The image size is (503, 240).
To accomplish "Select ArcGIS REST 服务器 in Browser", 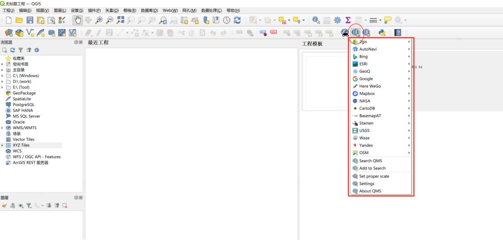I will coord(30,163).
